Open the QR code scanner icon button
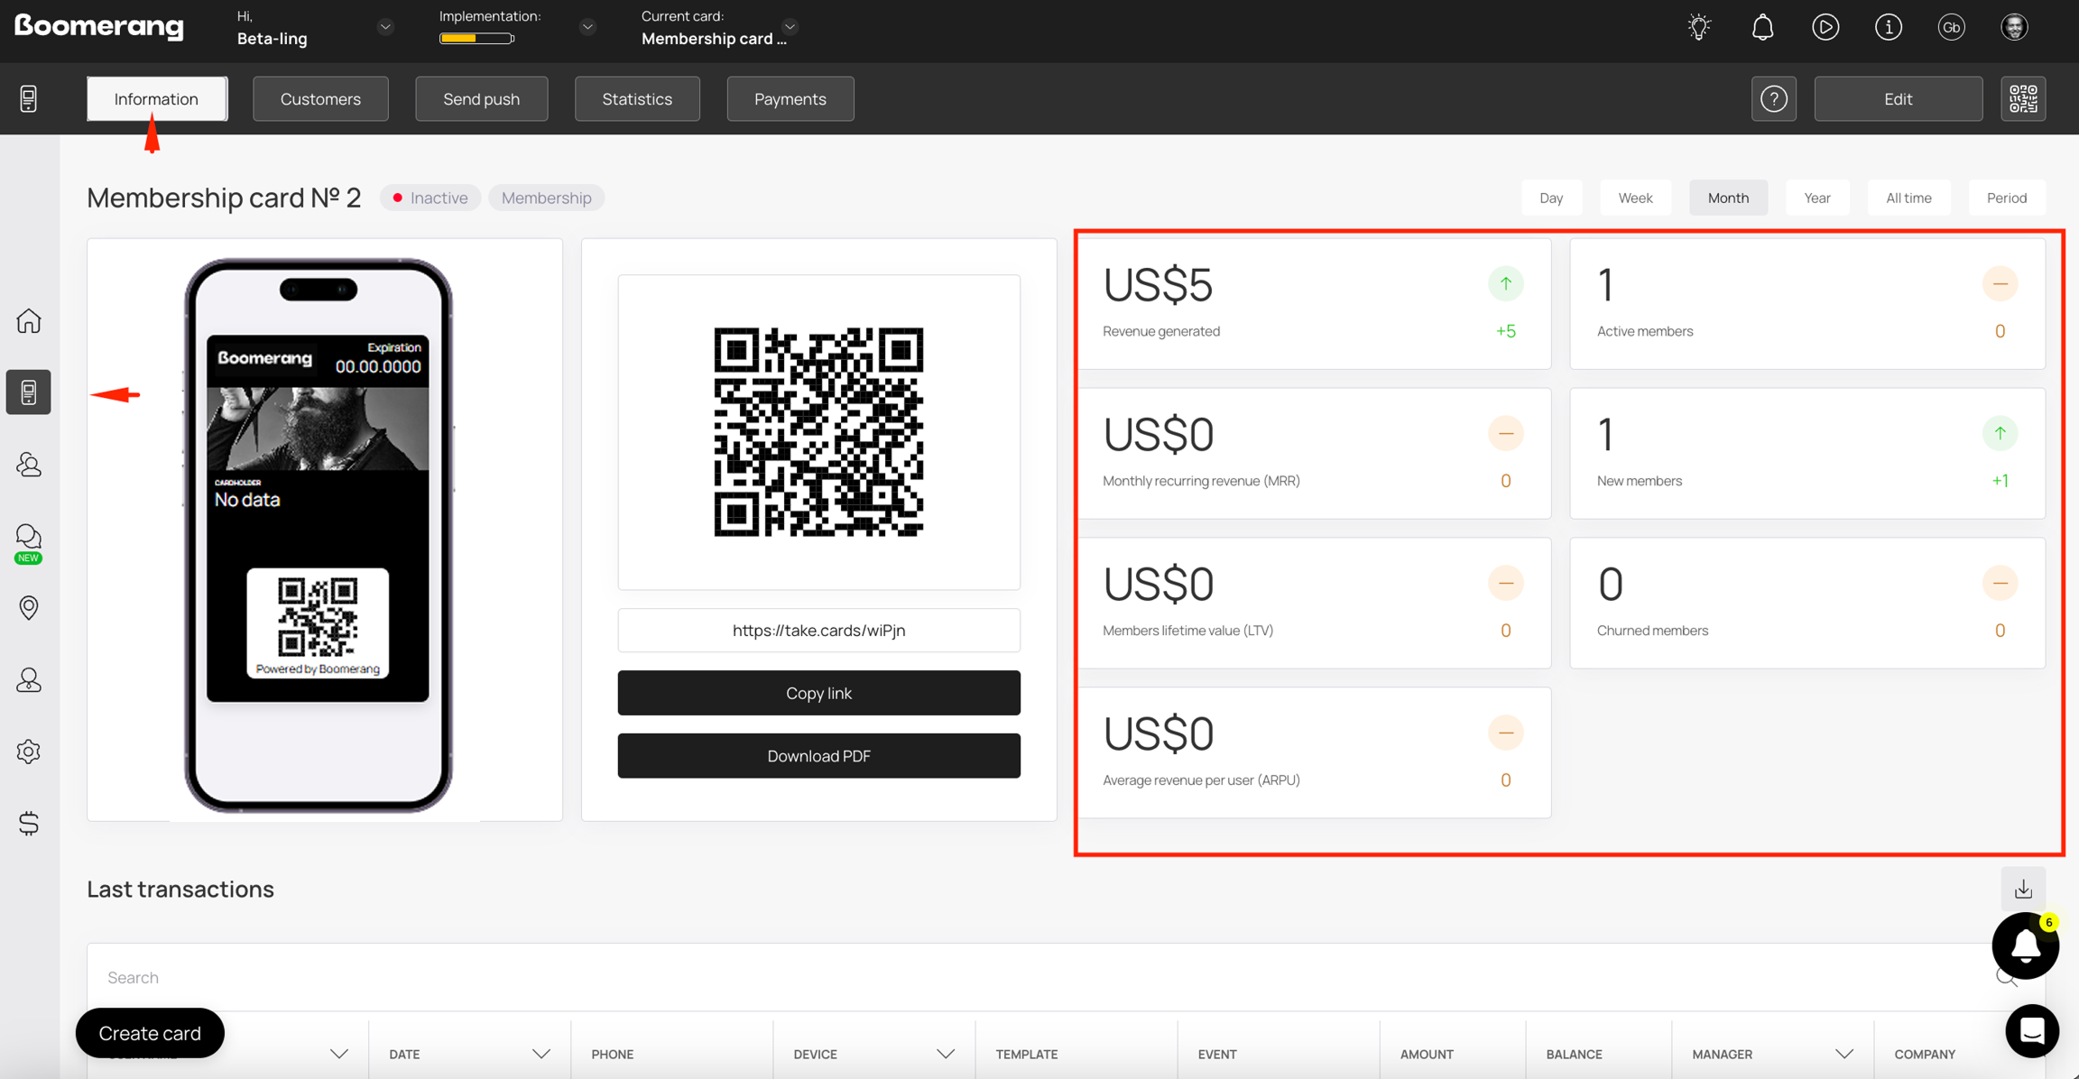2079x1079 pixels. pos(2023,98)
